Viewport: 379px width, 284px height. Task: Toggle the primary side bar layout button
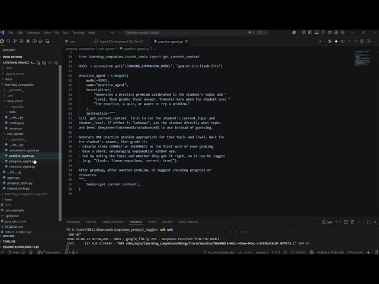pos(310,33)
